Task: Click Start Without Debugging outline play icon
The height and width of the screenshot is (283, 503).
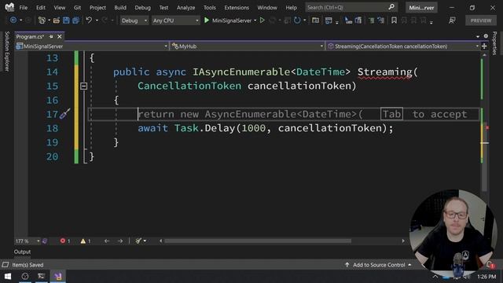Action: pos(262,20)
